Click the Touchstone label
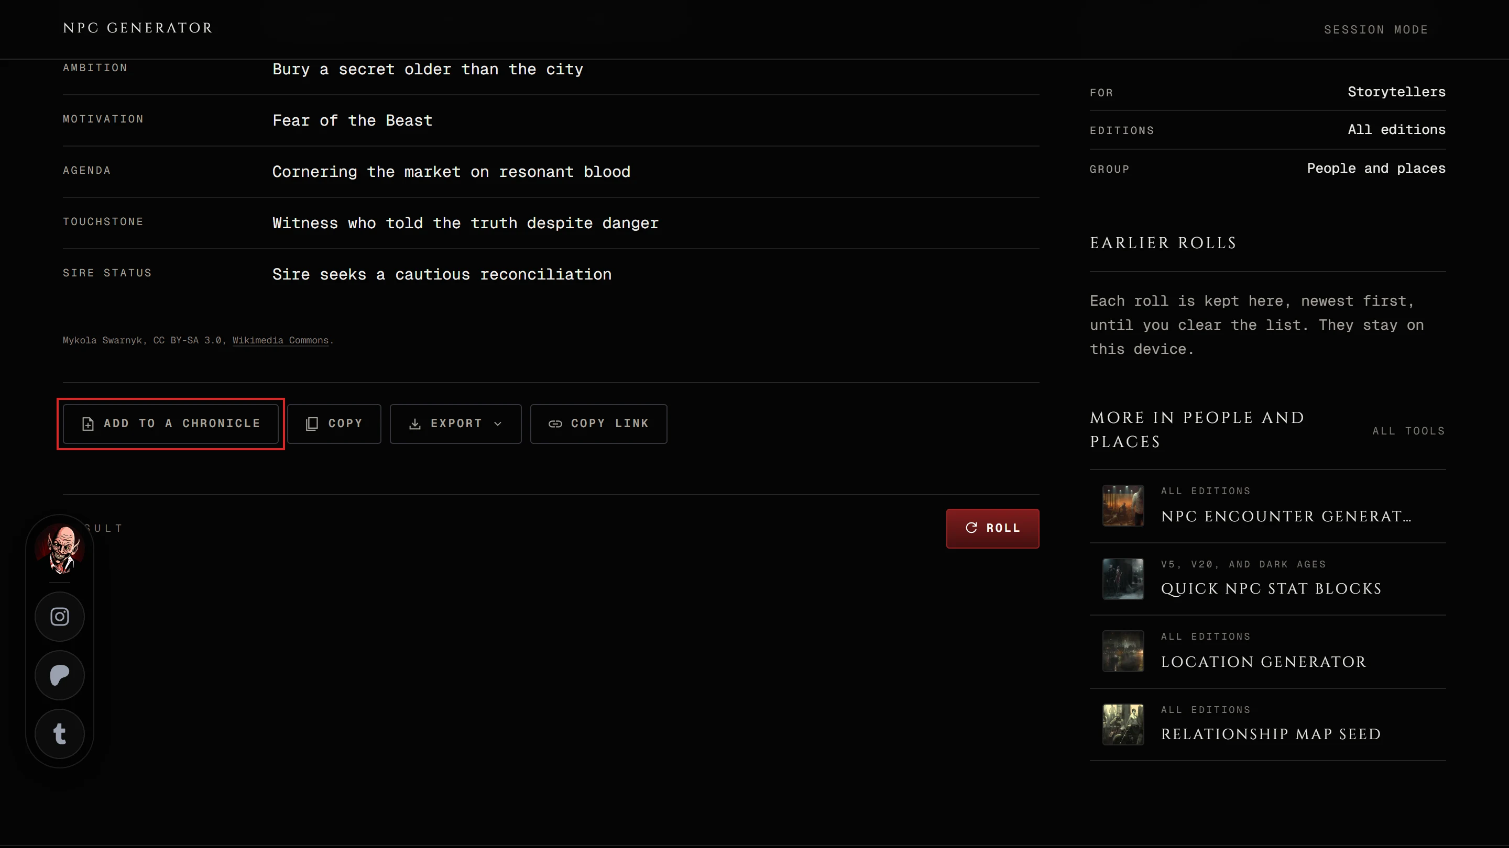 coord(103,221)
